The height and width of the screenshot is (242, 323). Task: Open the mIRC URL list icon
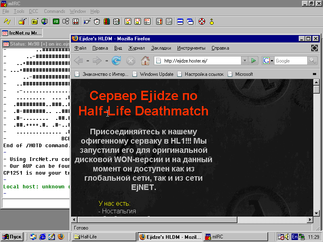tap(169, 21)
